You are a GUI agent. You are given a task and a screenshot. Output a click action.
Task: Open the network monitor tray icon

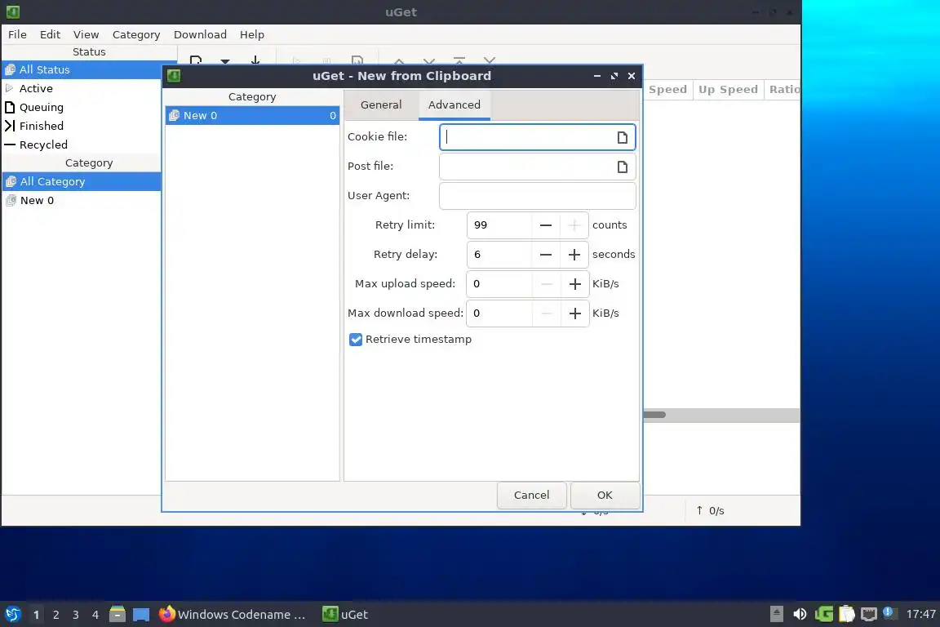[869, 614]
